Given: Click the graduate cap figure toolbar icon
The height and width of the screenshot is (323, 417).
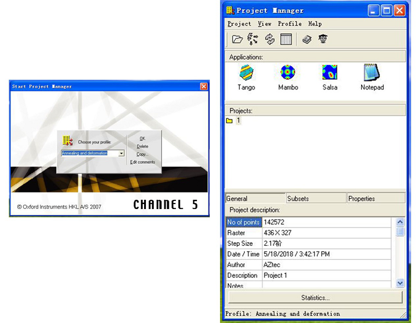Looking at the screenshot, I should [323, 39].
